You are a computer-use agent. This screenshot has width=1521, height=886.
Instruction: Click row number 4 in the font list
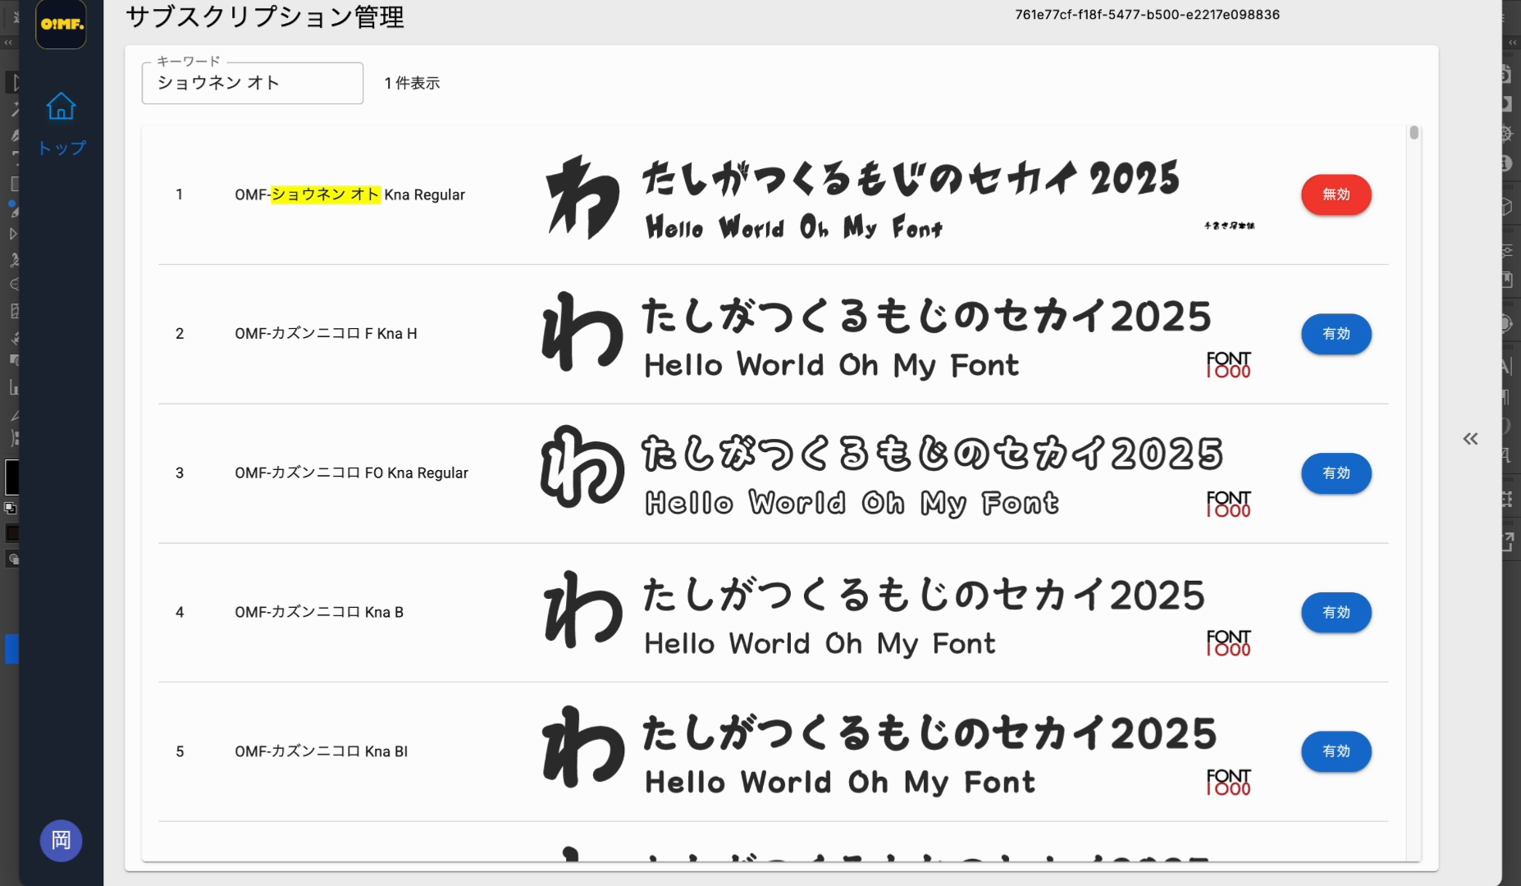click(180, 612)
